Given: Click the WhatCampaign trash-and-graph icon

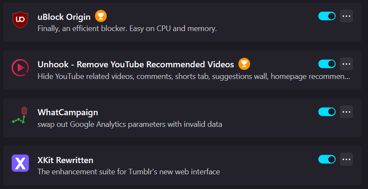Looking at the screenshot, I should (x=20, y=115).
